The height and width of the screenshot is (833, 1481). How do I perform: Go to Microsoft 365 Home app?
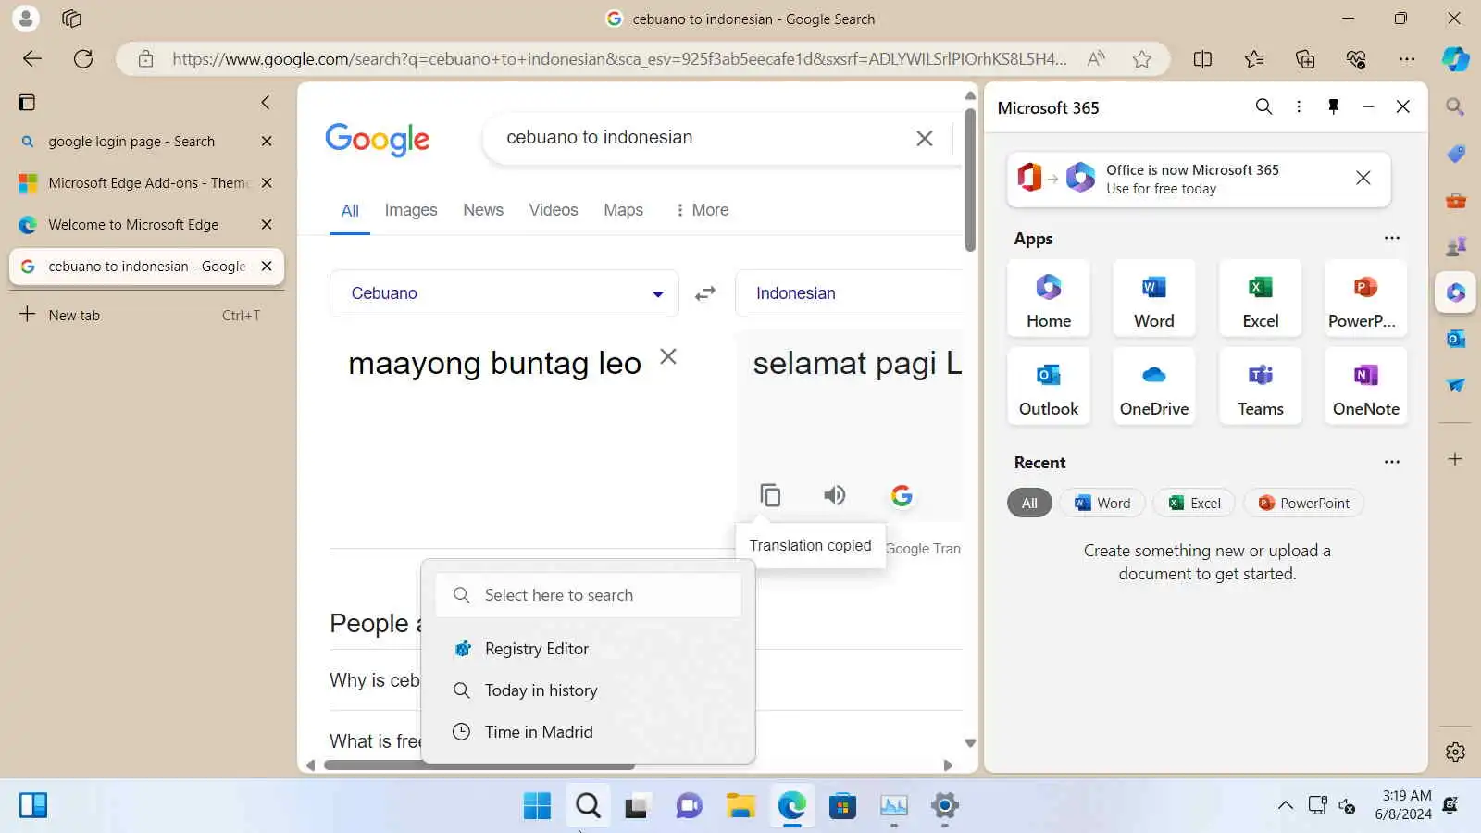(x=1049, y=297)
